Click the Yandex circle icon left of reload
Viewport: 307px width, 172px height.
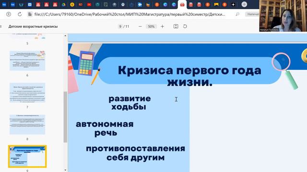click(x=9, y=14)
